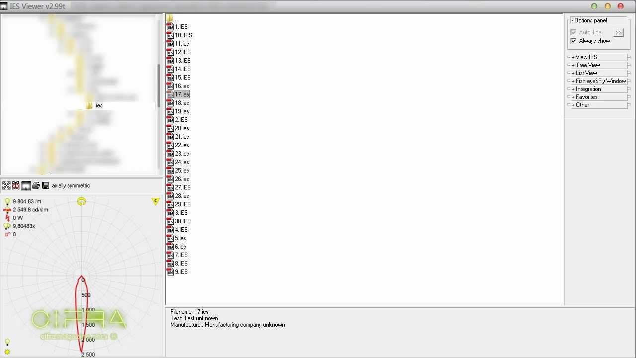Click the double-bulb icon beside 9,80483x
Viewport: 636px width, 358px height.
(7, 226)
